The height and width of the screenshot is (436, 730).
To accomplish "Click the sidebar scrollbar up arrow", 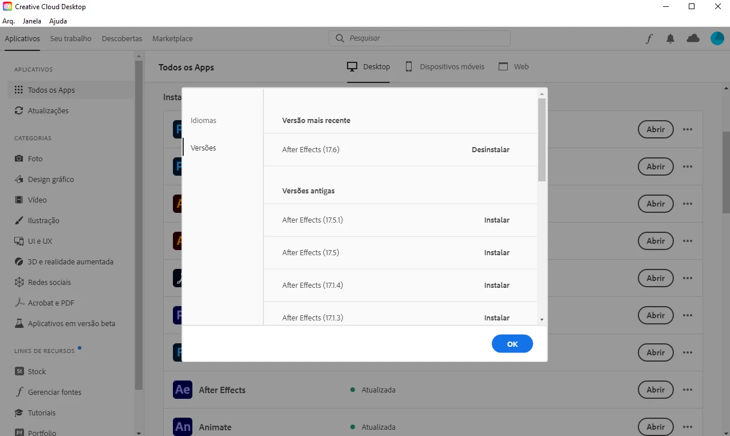I will (139, 56).
